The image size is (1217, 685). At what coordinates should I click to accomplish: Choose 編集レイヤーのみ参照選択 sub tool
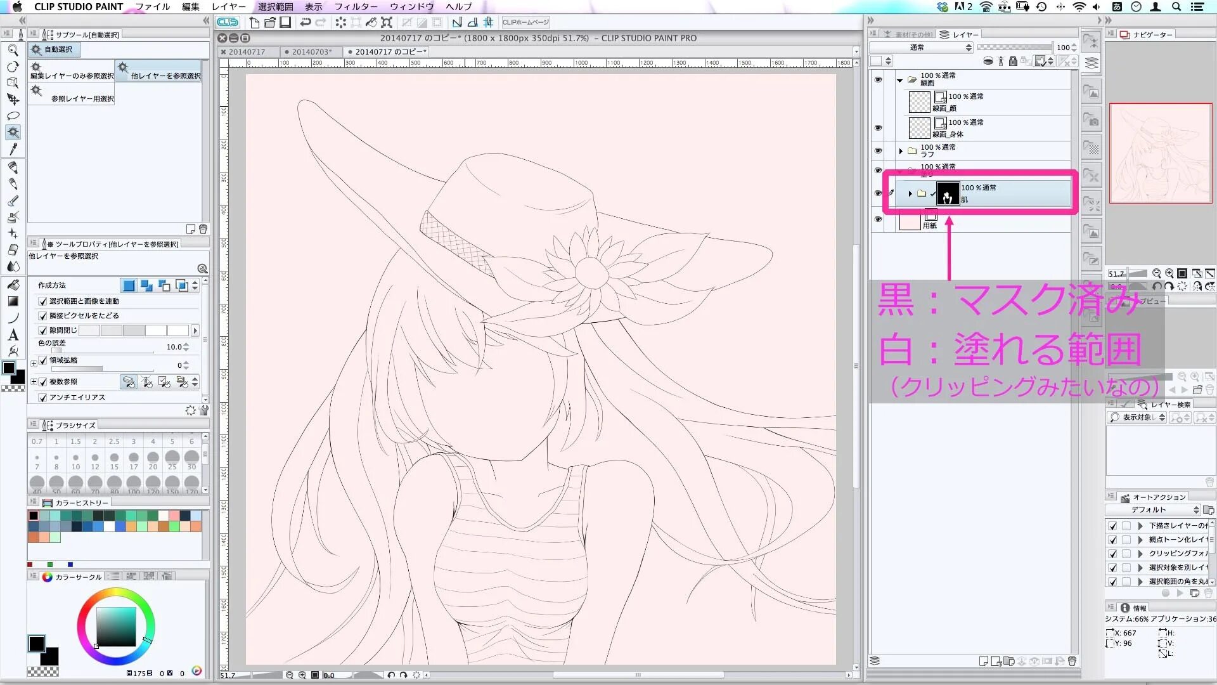coord(72,71)
